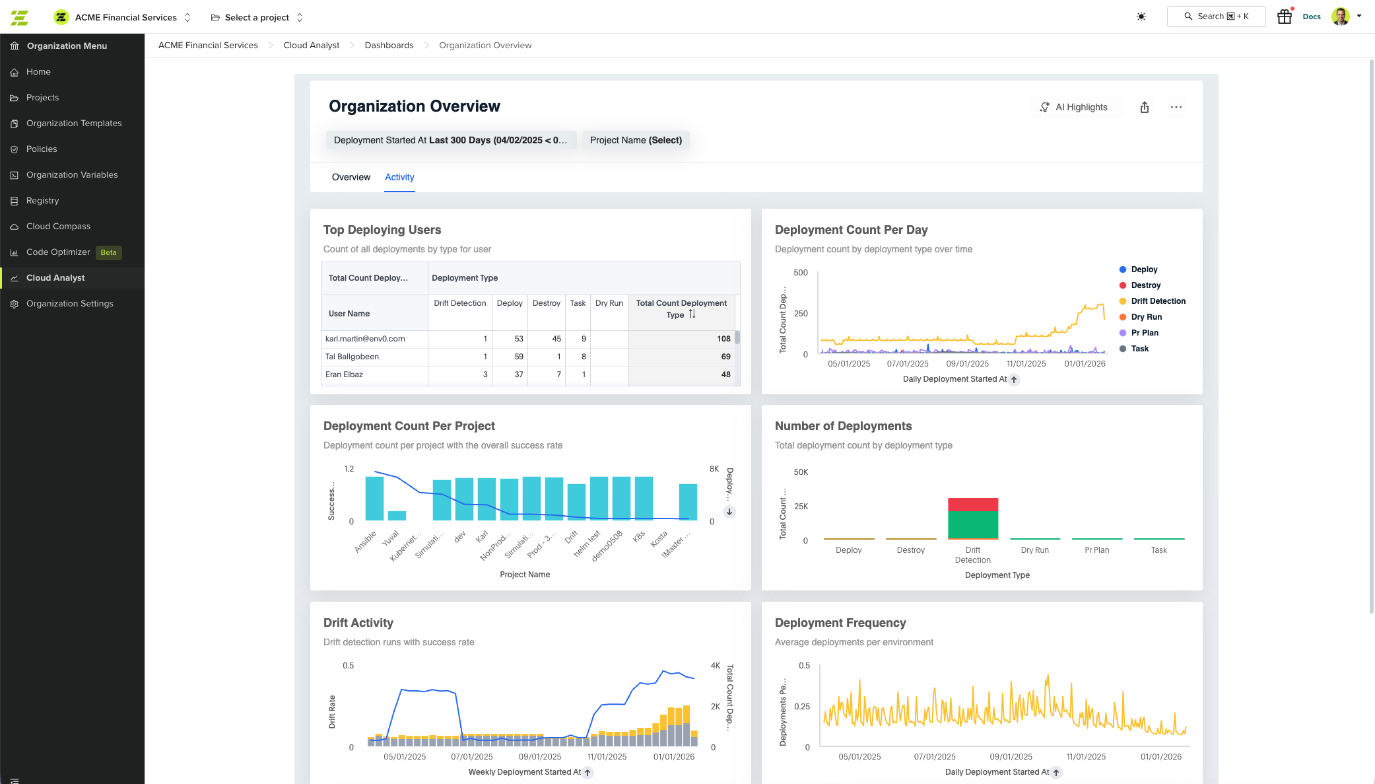The image size is (1375, 784).
Task: Click the Search field in the top bar
Action: [1216, 16]
